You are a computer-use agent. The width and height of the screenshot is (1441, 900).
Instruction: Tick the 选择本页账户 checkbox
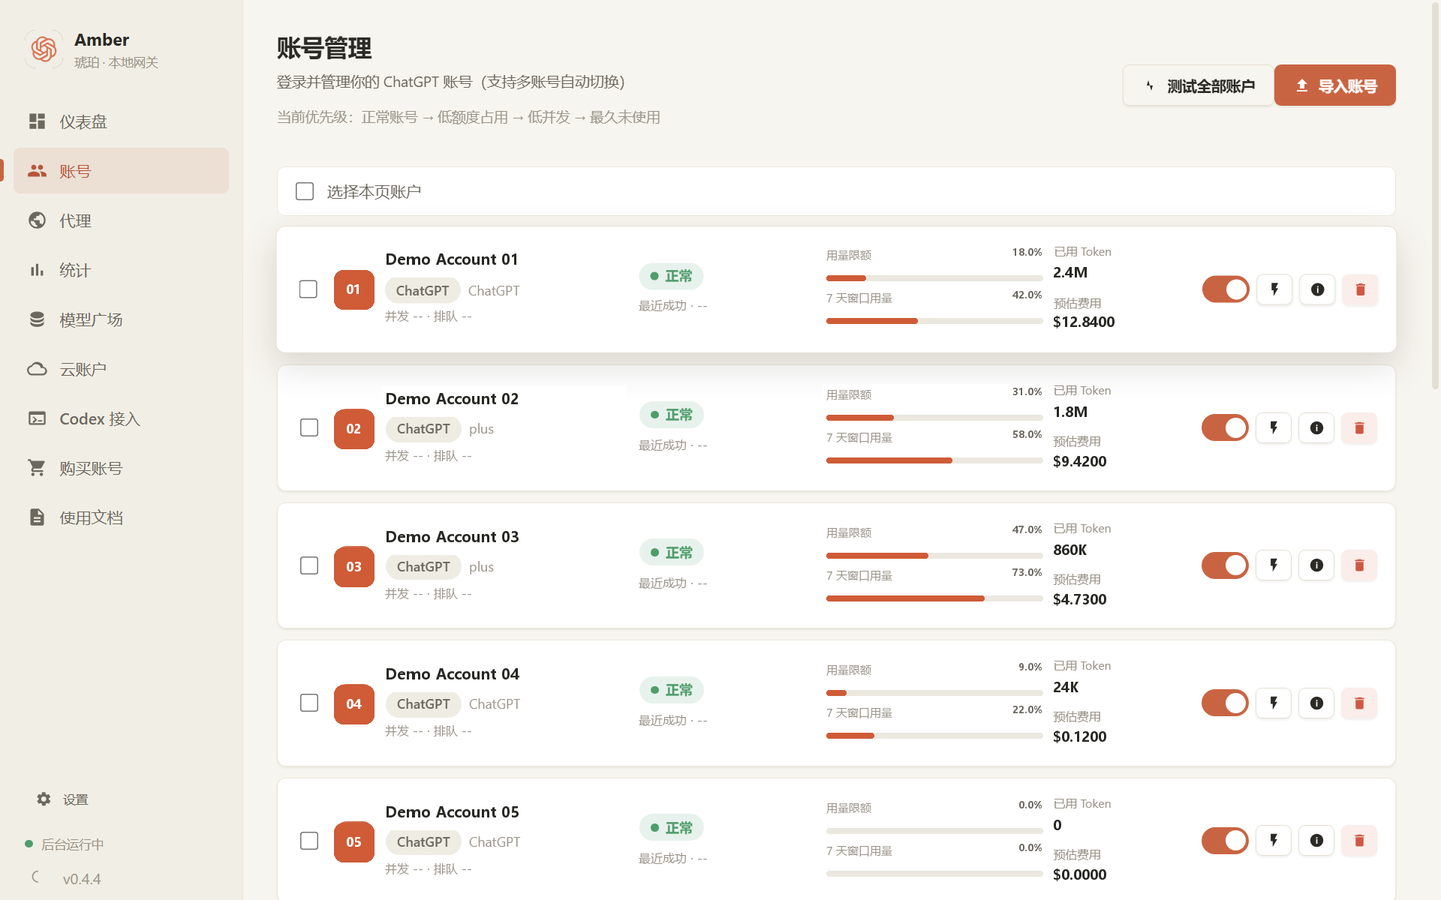coord(305,191)
